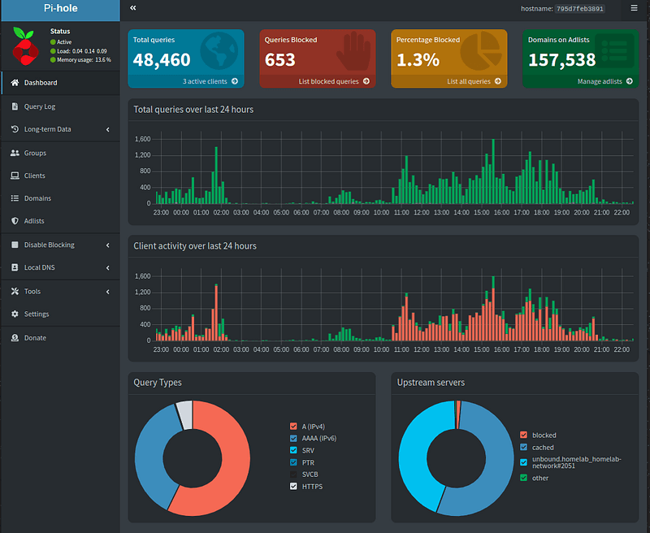
Task: Uncheck the cached upstream legend checkbox
Action: point(523,447)
